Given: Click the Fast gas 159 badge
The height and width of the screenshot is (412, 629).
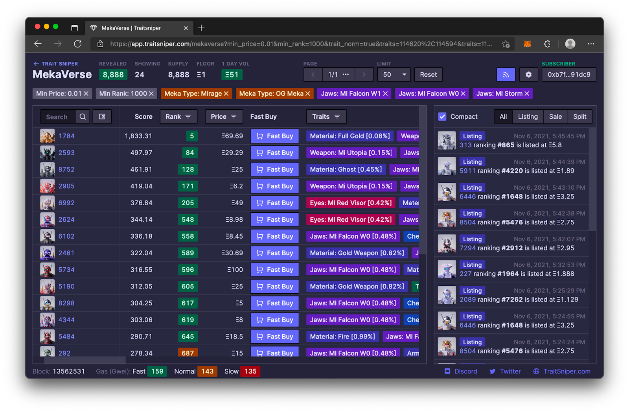Looking at the screenshot, I should point(157,372).
